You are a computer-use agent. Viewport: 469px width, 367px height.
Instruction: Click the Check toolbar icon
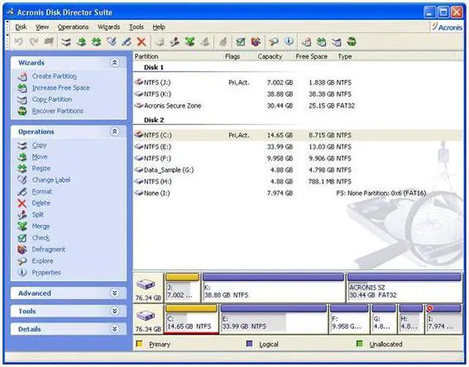click(x=240, y=42)
